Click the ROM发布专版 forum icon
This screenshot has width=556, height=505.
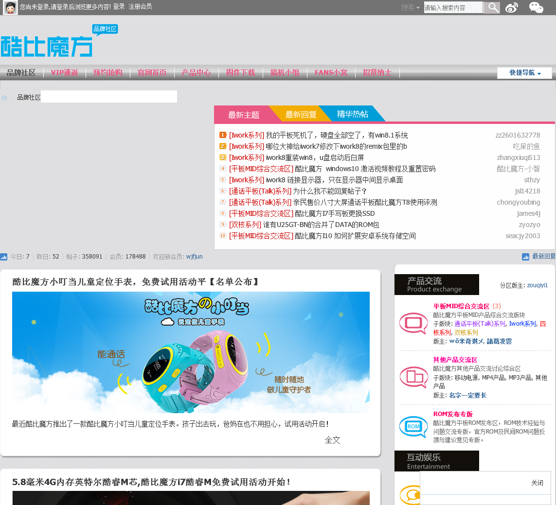pyautogui.click(x=413, y=427)
